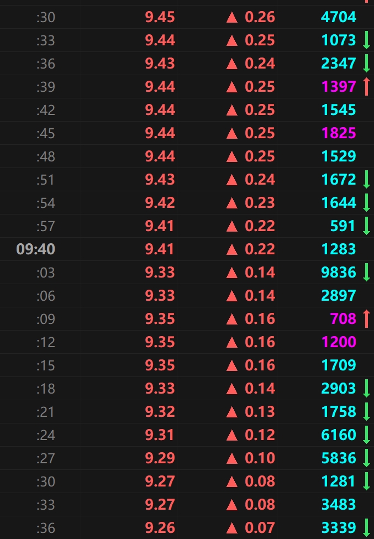Screen dimensions: 374x539
Task: Select the magenta volume cell 1397
Action: 339,87
